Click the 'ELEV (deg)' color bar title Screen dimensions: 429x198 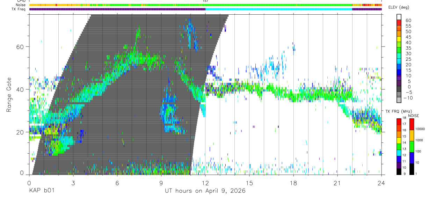click(399, 7)
